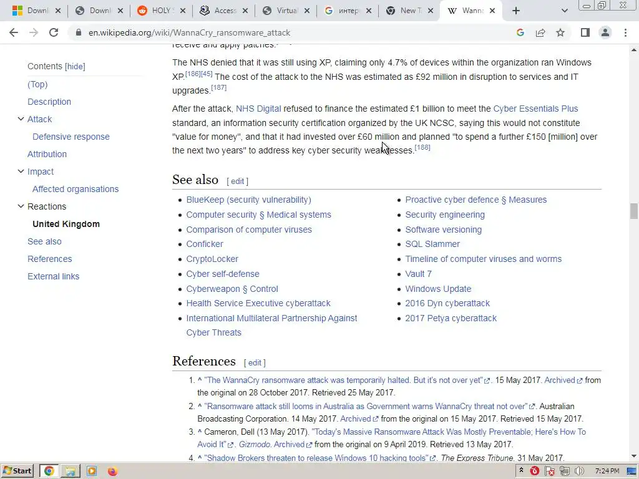This screenshot has width=639, height=479.
Task: Jump to (Top) in contents
Action: pos(37,84)
